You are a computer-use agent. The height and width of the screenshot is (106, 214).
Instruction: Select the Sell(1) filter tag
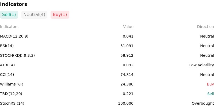coord(9,15)
